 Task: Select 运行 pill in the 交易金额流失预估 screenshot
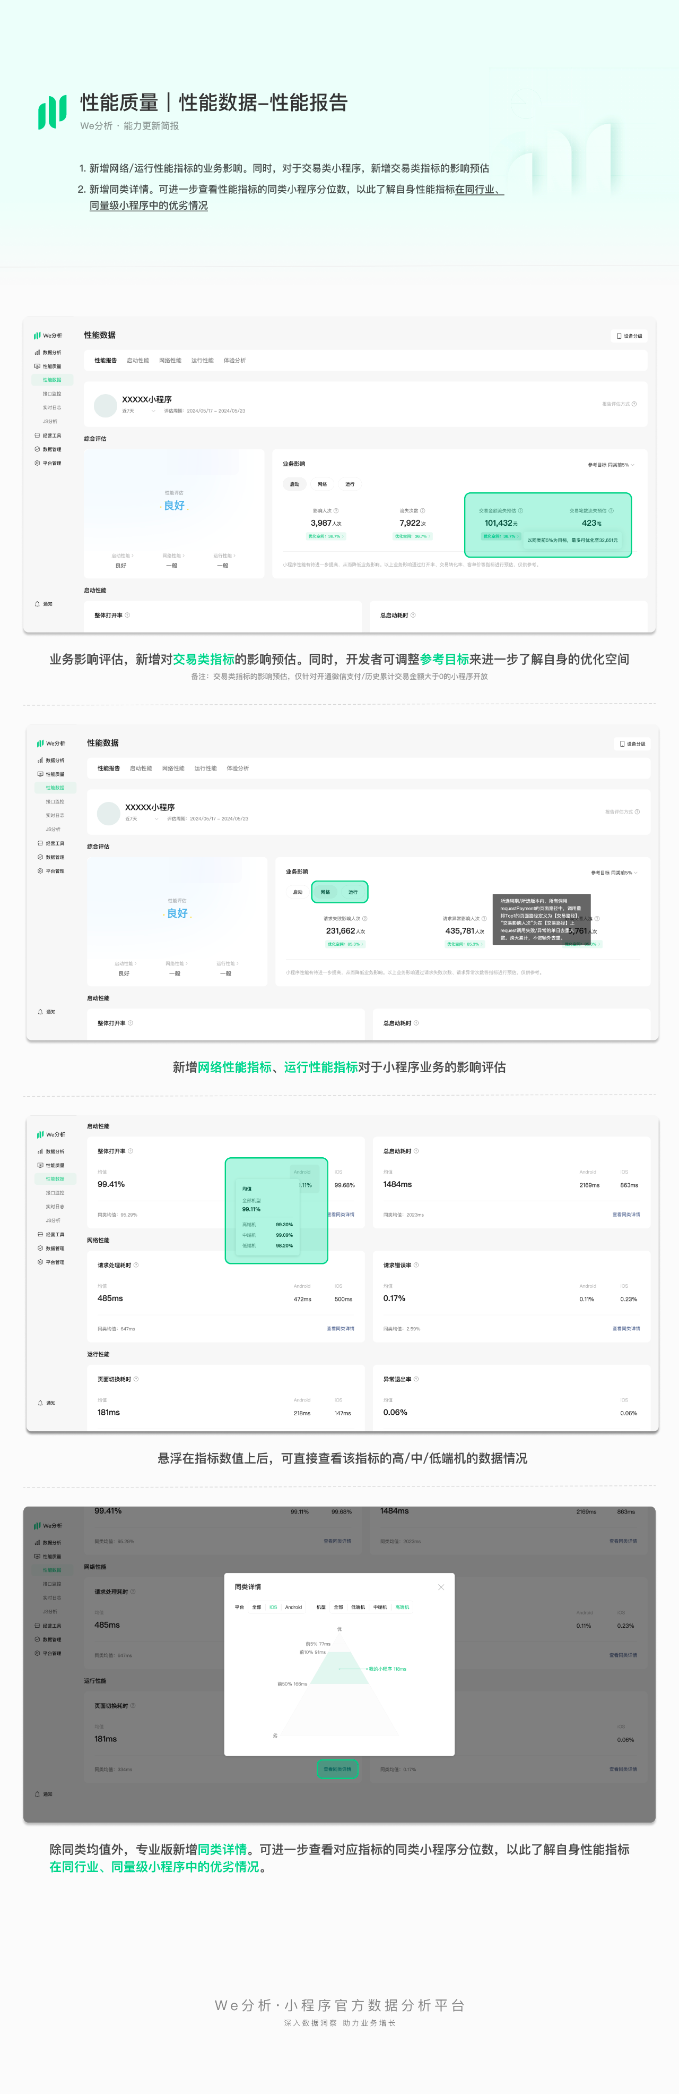(x=350, y=484)
